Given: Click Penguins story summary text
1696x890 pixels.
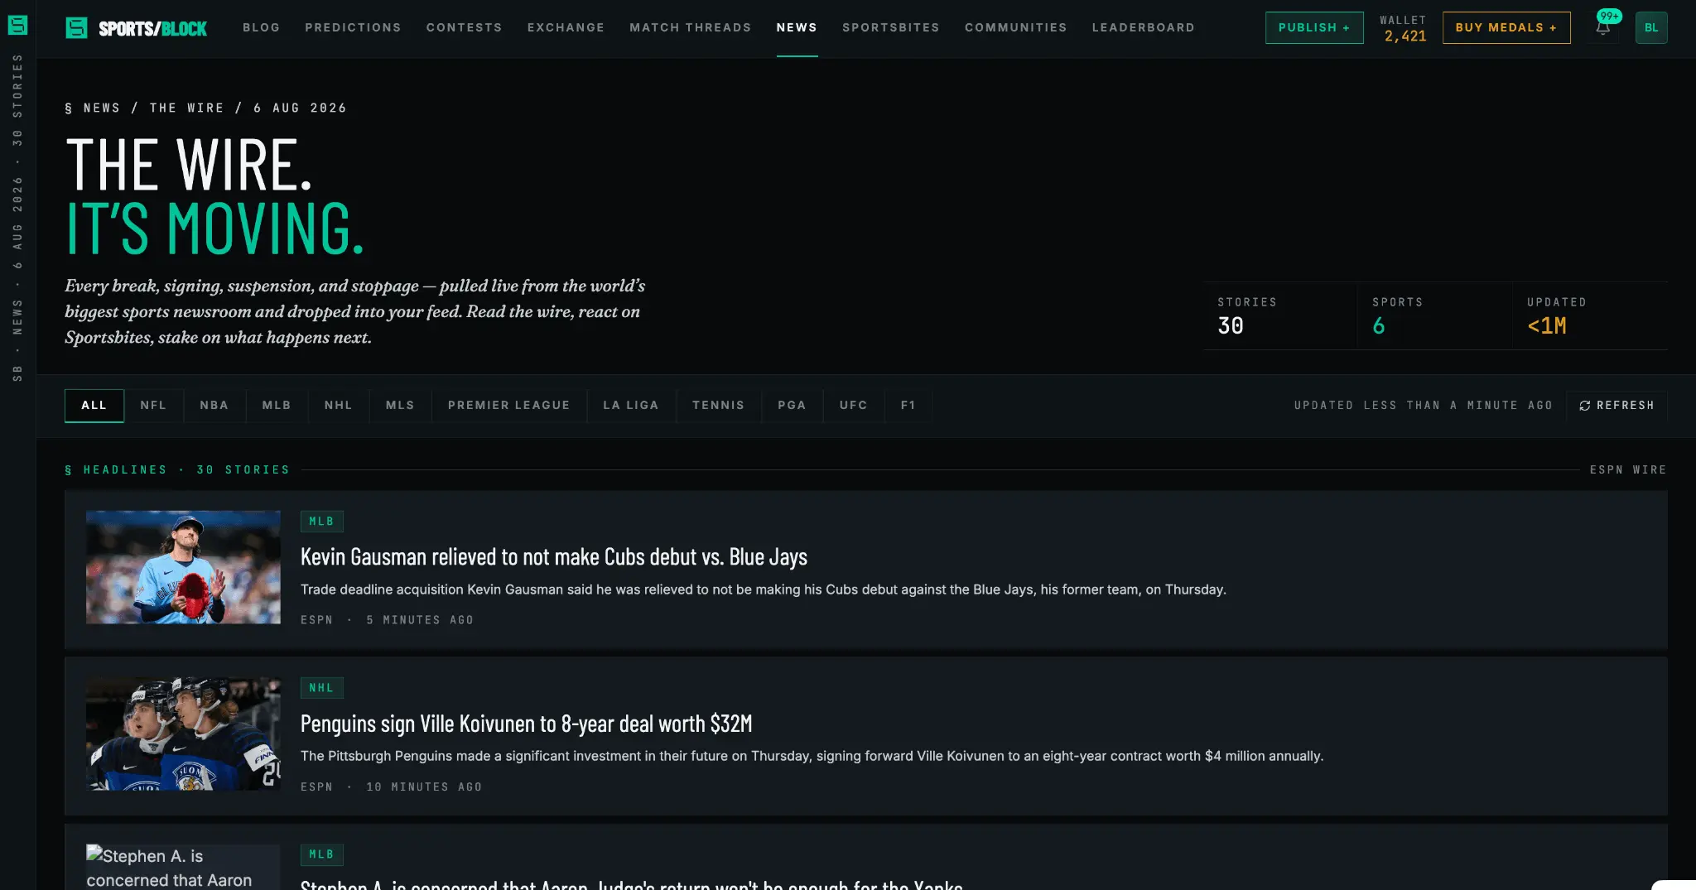Looking at the screenshot, I should pyautogui.click(x=812, y=756).
